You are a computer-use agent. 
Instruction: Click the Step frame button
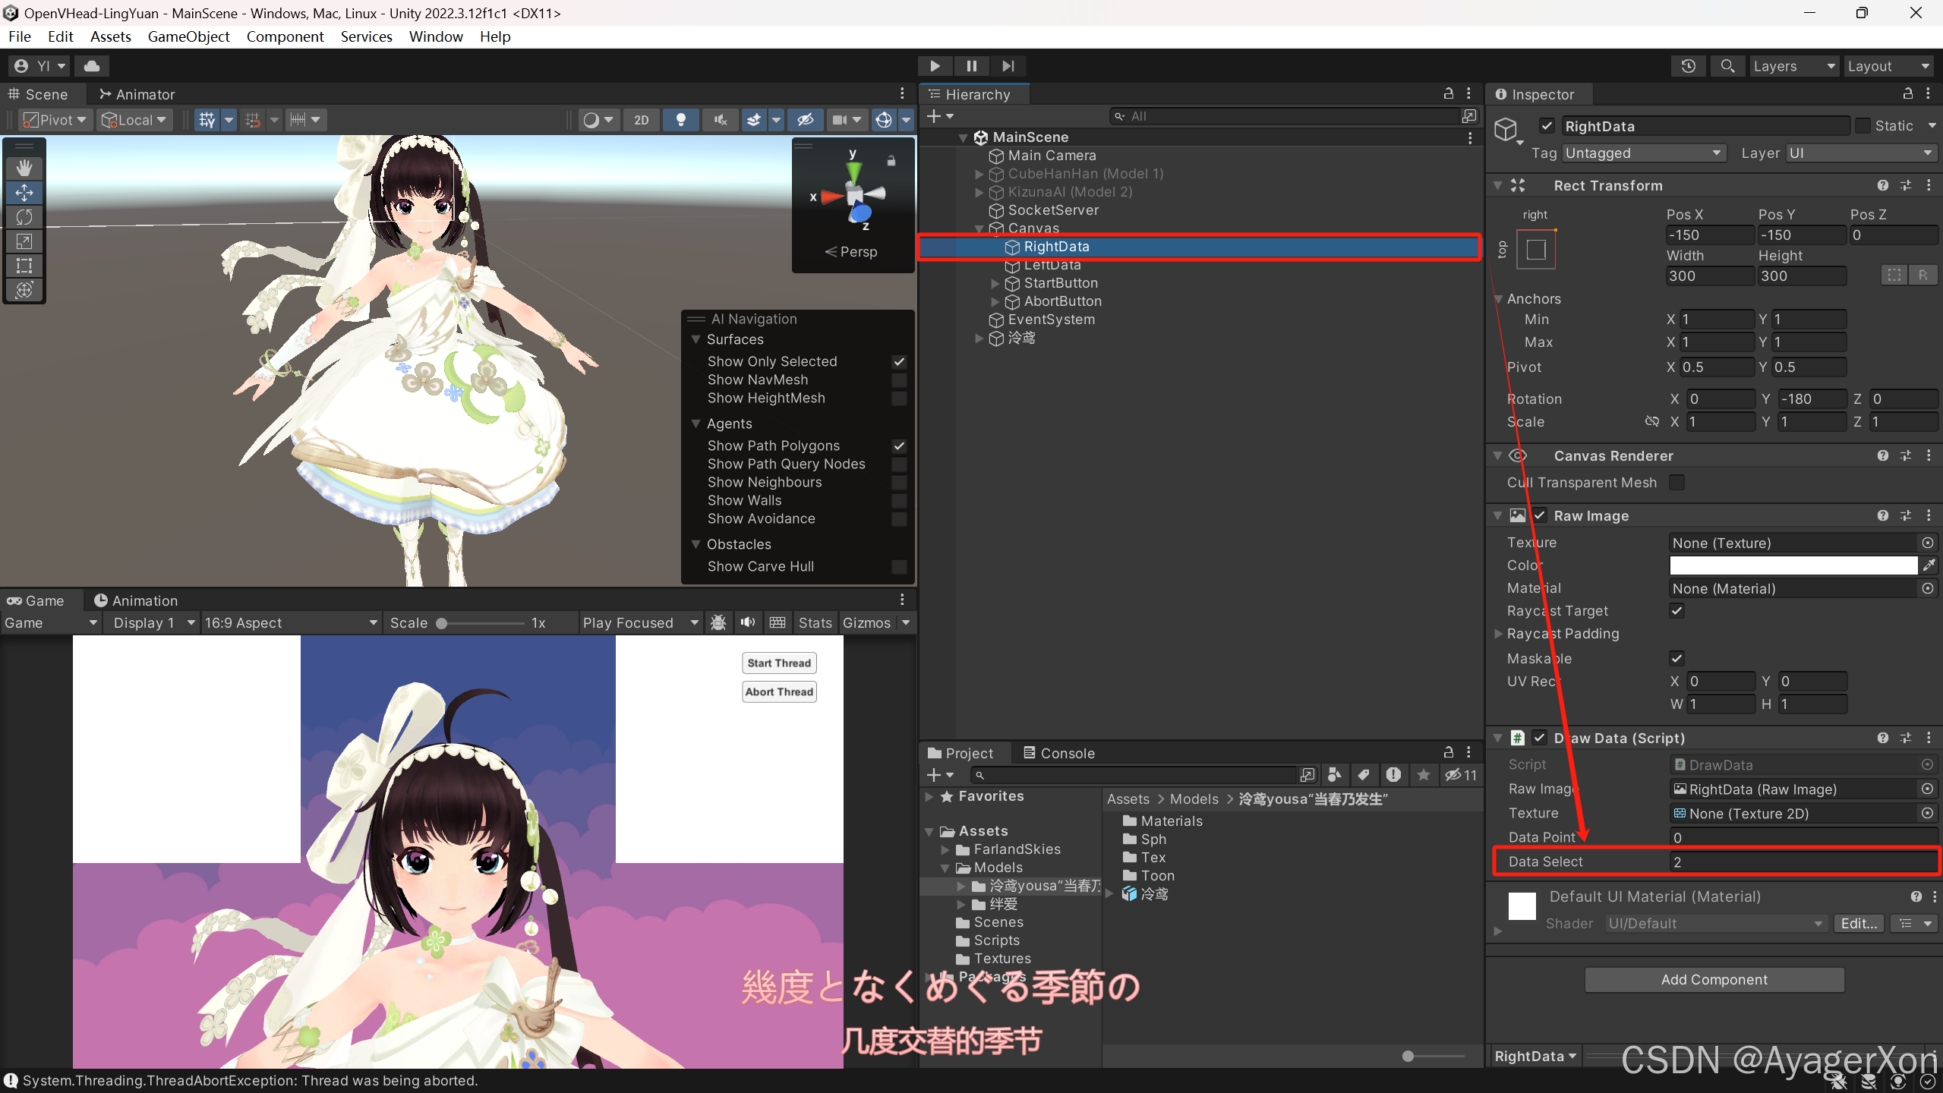1008,66
